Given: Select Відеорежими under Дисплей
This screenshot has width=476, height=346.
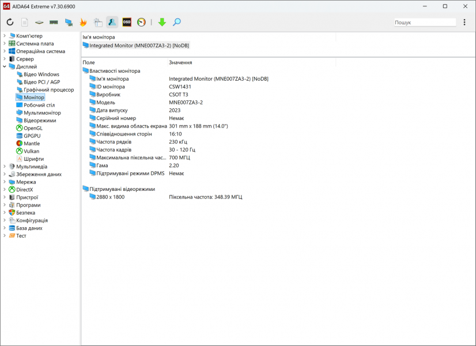Looking at the screenshot, I should pos(40,121).
